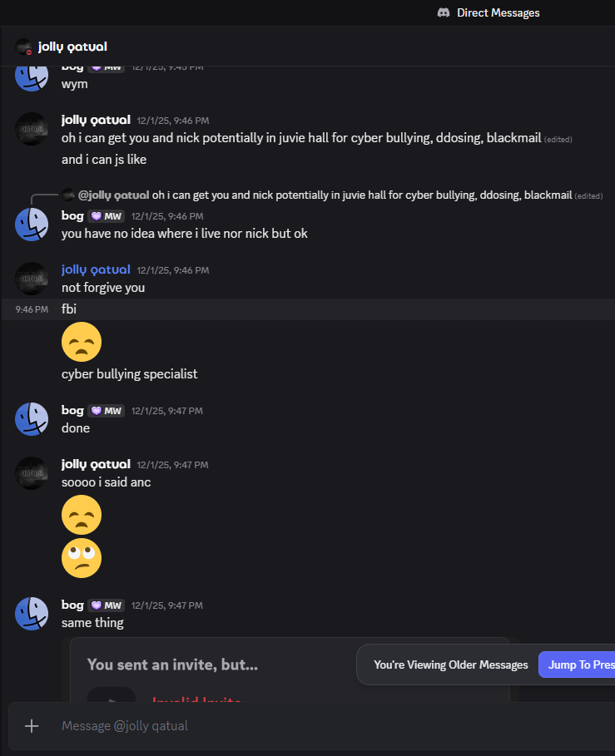Click jolly qatual's avatar beside the juvie hall message
This screenshot has height=756, width=615.
32,128
